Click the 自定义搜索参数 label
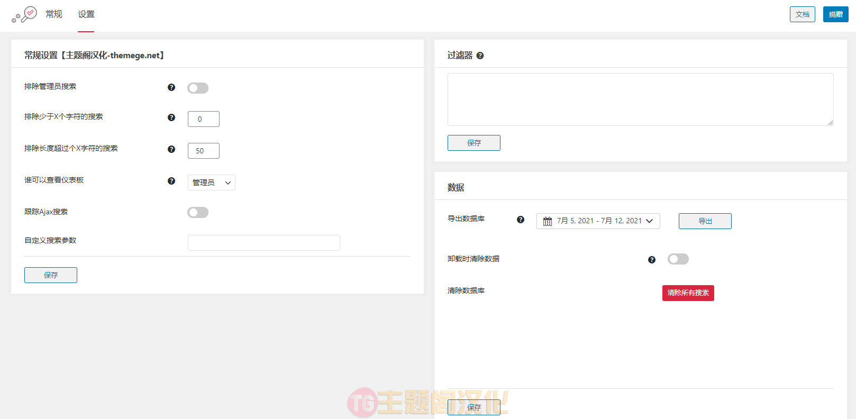This screenshot has height=419, width=856. (50, 240)
